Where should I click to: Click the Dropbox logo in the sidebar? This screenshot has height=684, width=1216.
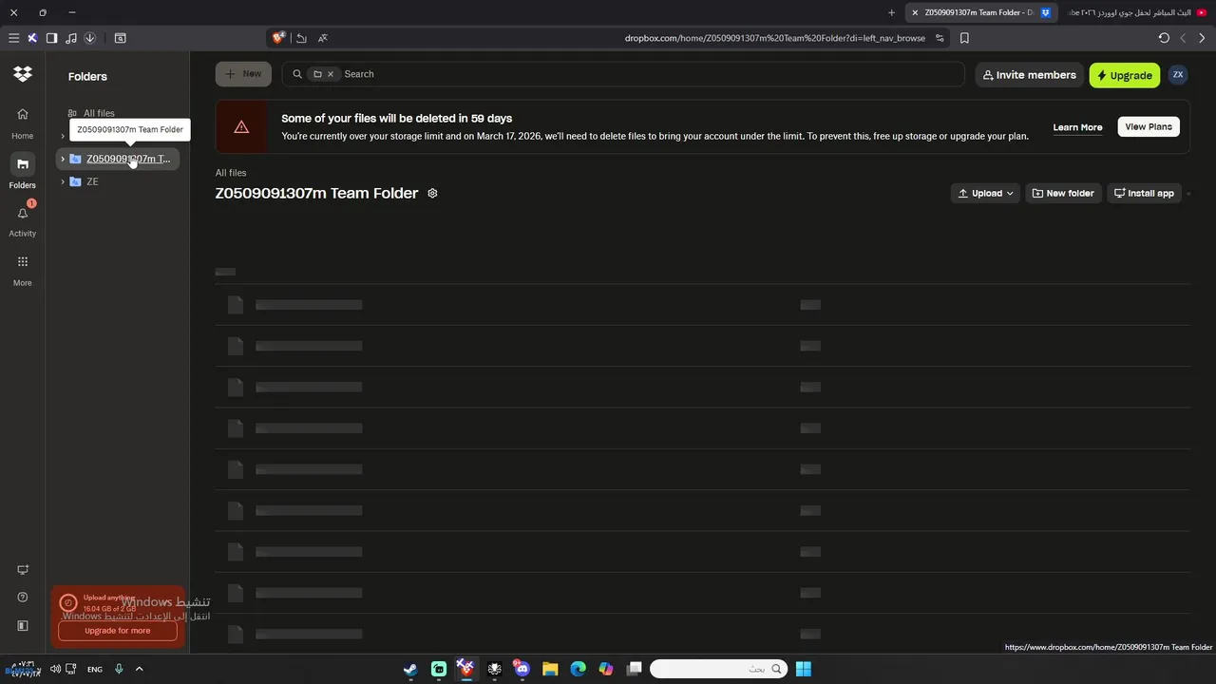pos(23,74)
